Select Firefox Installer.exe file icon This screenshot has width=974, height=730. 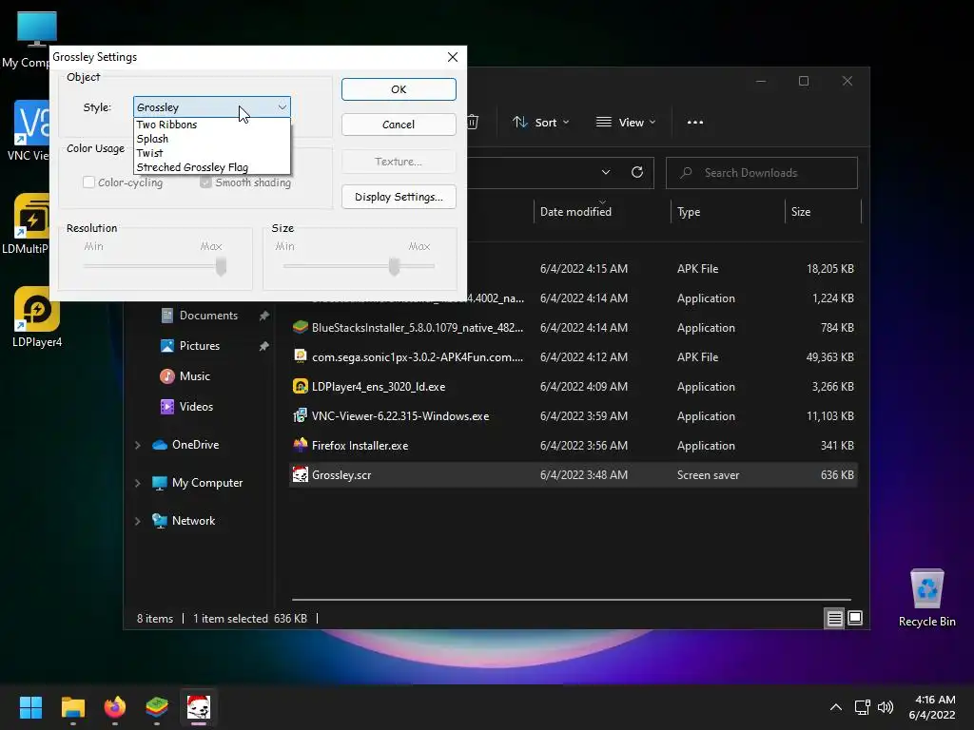click(300, 445)
